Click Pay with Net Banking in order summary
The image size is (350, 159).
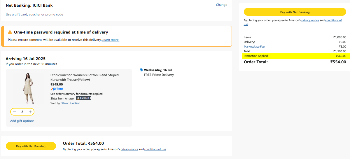[x=295, y=12]
